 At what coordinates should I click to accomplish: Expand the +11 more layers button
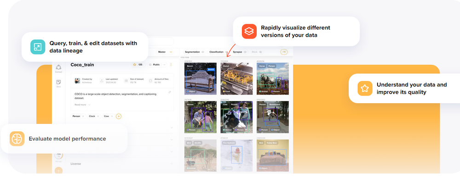(x=284, y=52)
